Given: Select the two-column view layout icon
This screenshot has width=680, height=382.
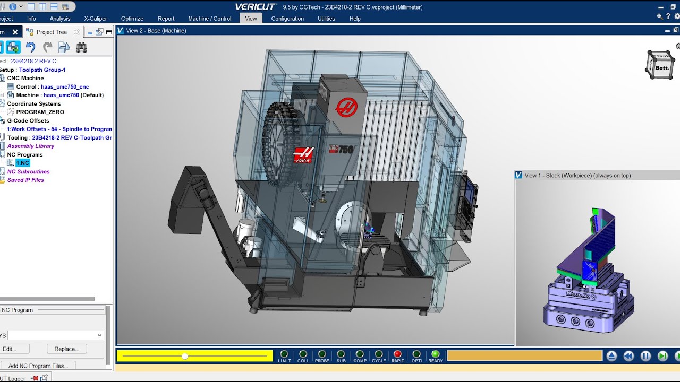Looking at the screenshot, I should click(42, 7).
